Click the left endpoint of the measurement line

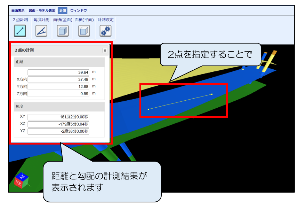(148, 109)
